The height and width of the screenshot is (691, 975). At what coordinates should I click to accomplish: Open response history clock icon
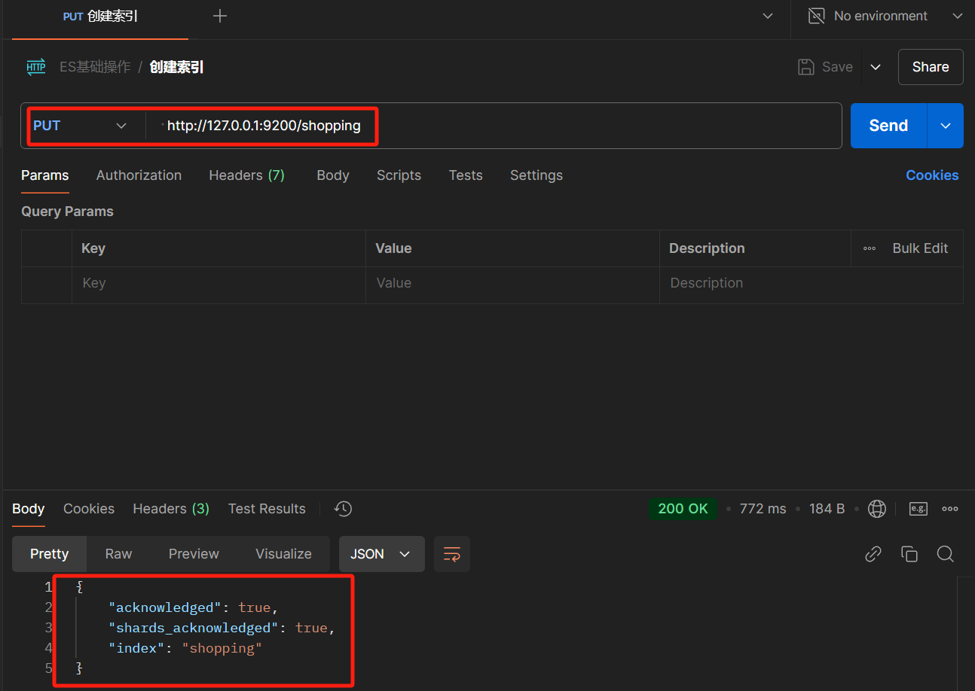(x=343, y=509)
